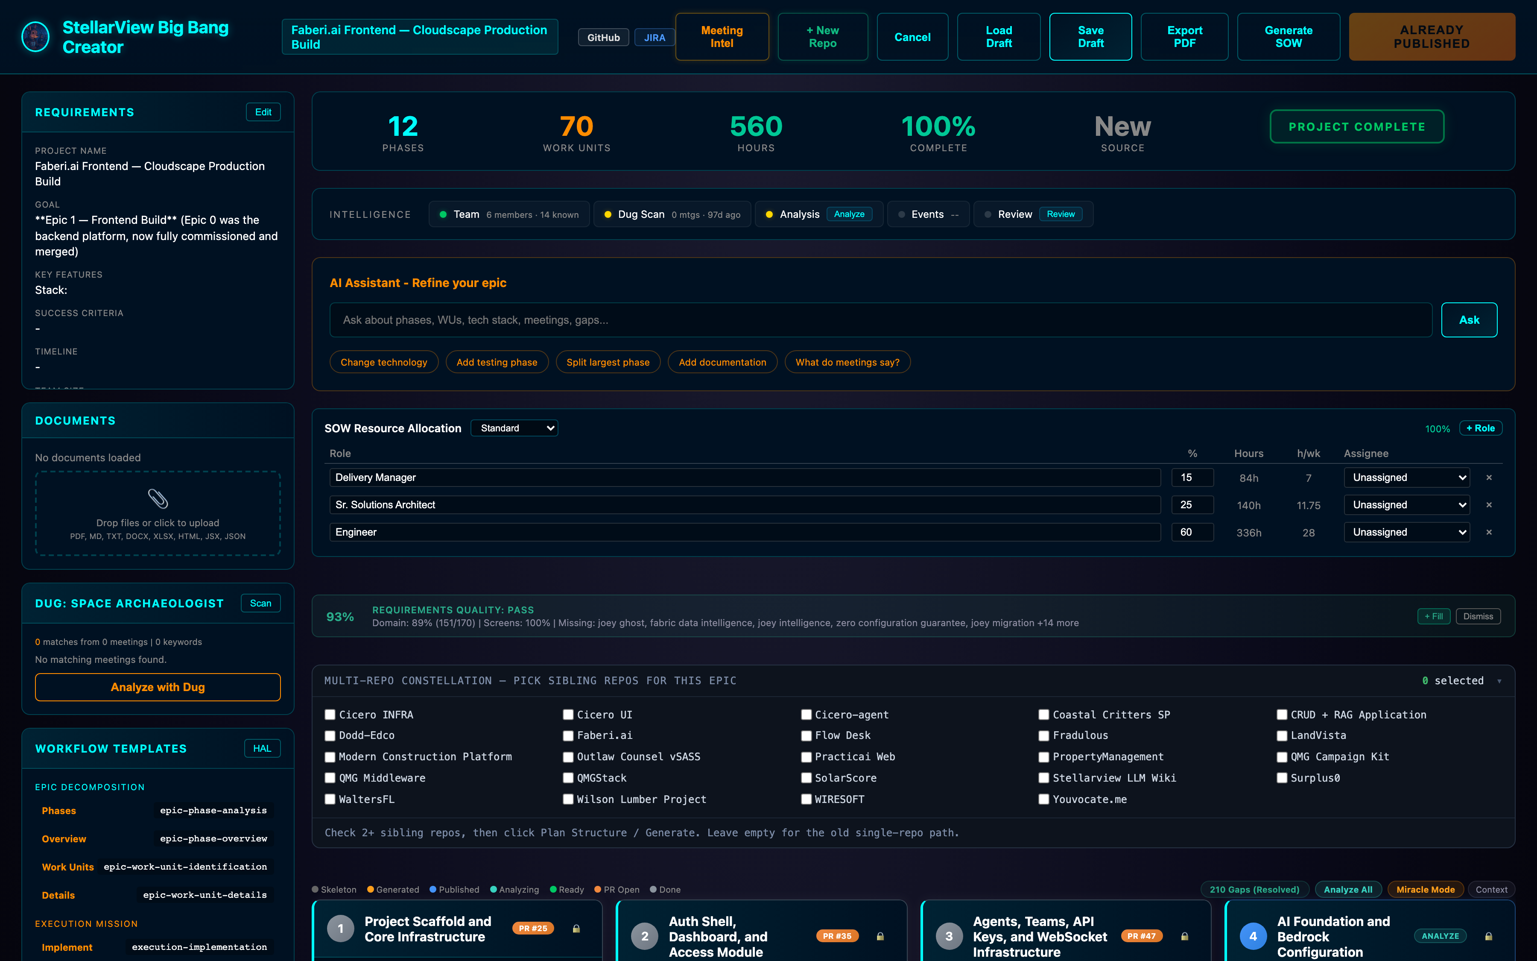
Task: Select the CRUD + RAG Application checkbox
Action: 1282,715
